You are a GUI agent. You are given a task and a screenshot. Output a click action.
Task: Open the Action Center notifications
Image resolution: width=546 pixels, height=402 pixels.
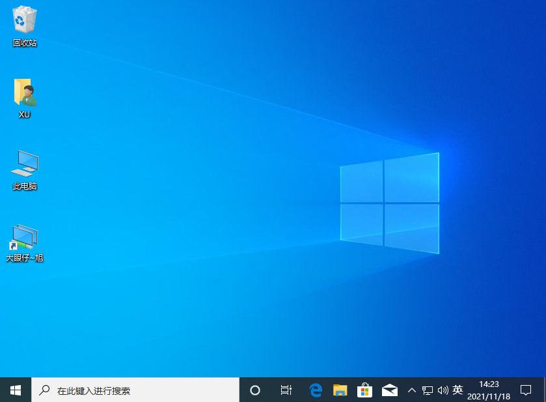pyautogui.click(x=526, y=390)
